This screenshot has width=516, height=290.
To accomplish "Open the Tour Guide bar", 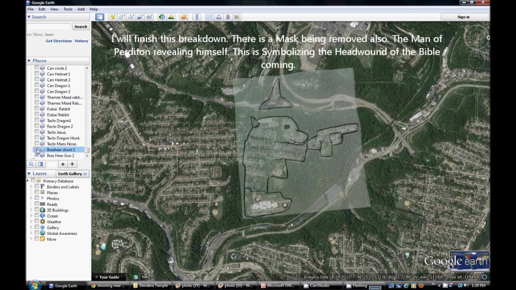I will click(107, 277).
